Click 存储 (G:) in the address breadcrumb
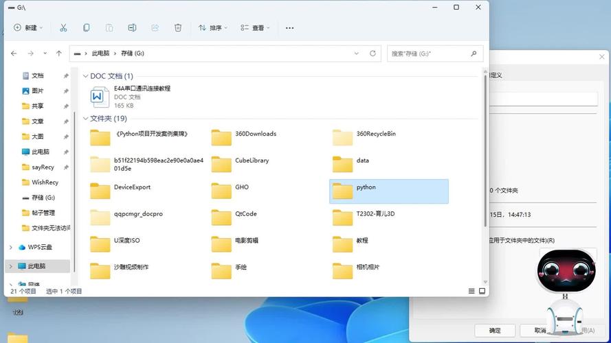611x343 pixels. (x=133, y=54)
